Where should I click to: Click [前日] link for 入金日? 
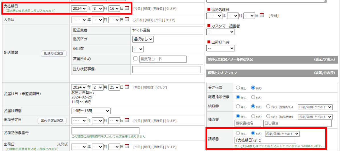pyautogui.click(x=149, y=20)
